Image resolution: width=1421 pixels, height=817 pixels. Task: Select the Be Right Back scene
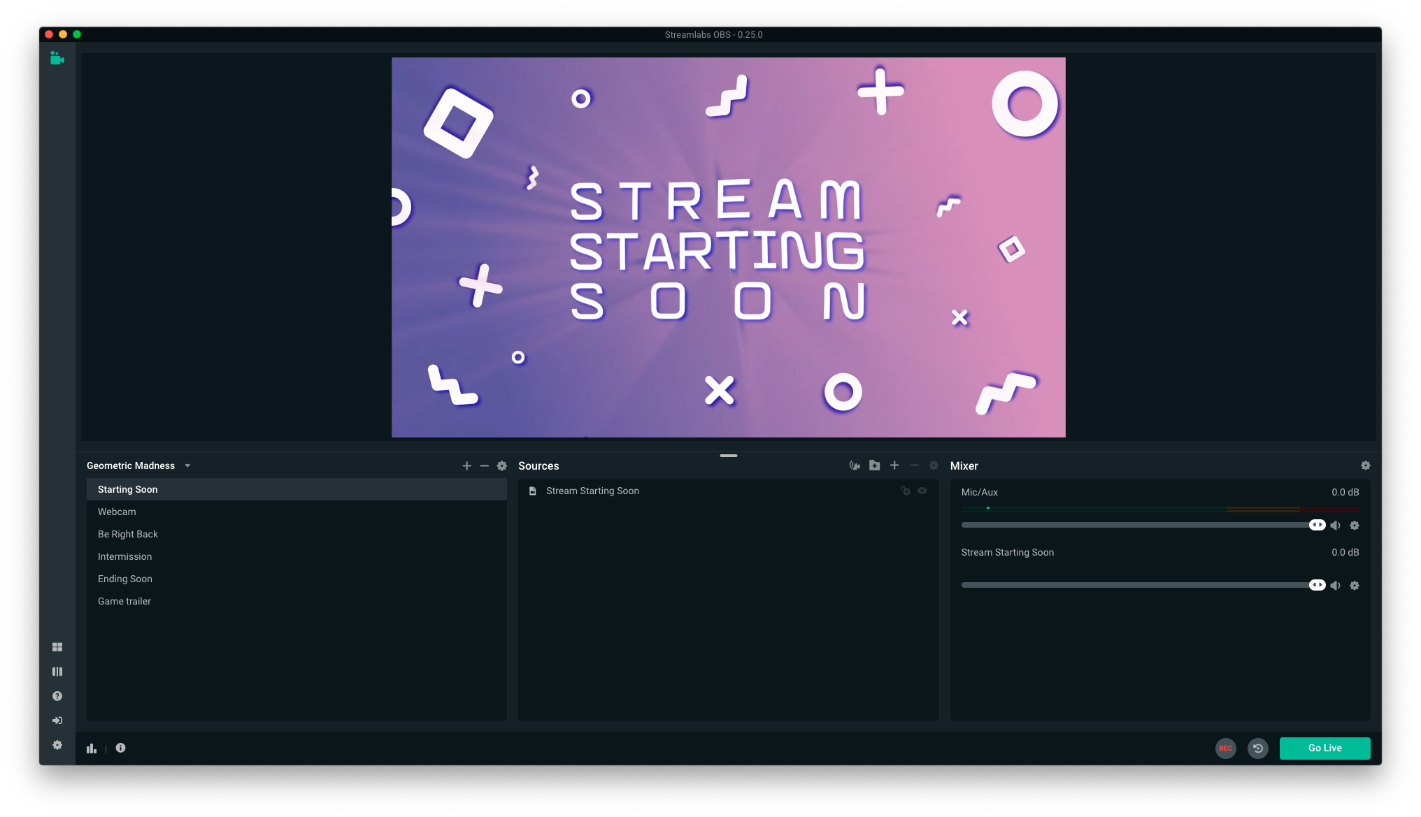(x=128, y=533)
